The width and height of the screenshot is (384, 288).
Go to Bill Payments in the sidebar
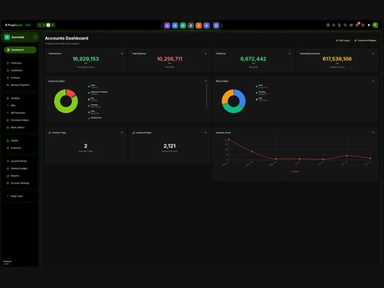pyautogui.click(x=18, y=113)
